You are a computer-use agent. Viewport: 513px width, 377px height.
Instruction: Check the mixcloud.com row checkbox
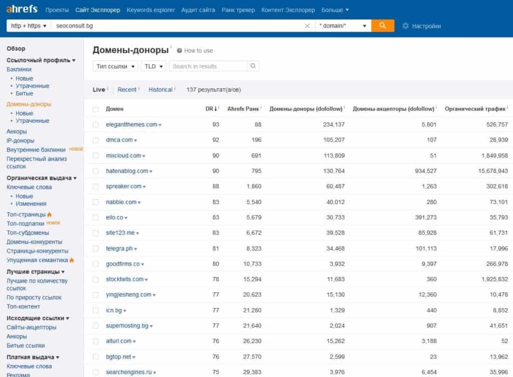[96, 155]
